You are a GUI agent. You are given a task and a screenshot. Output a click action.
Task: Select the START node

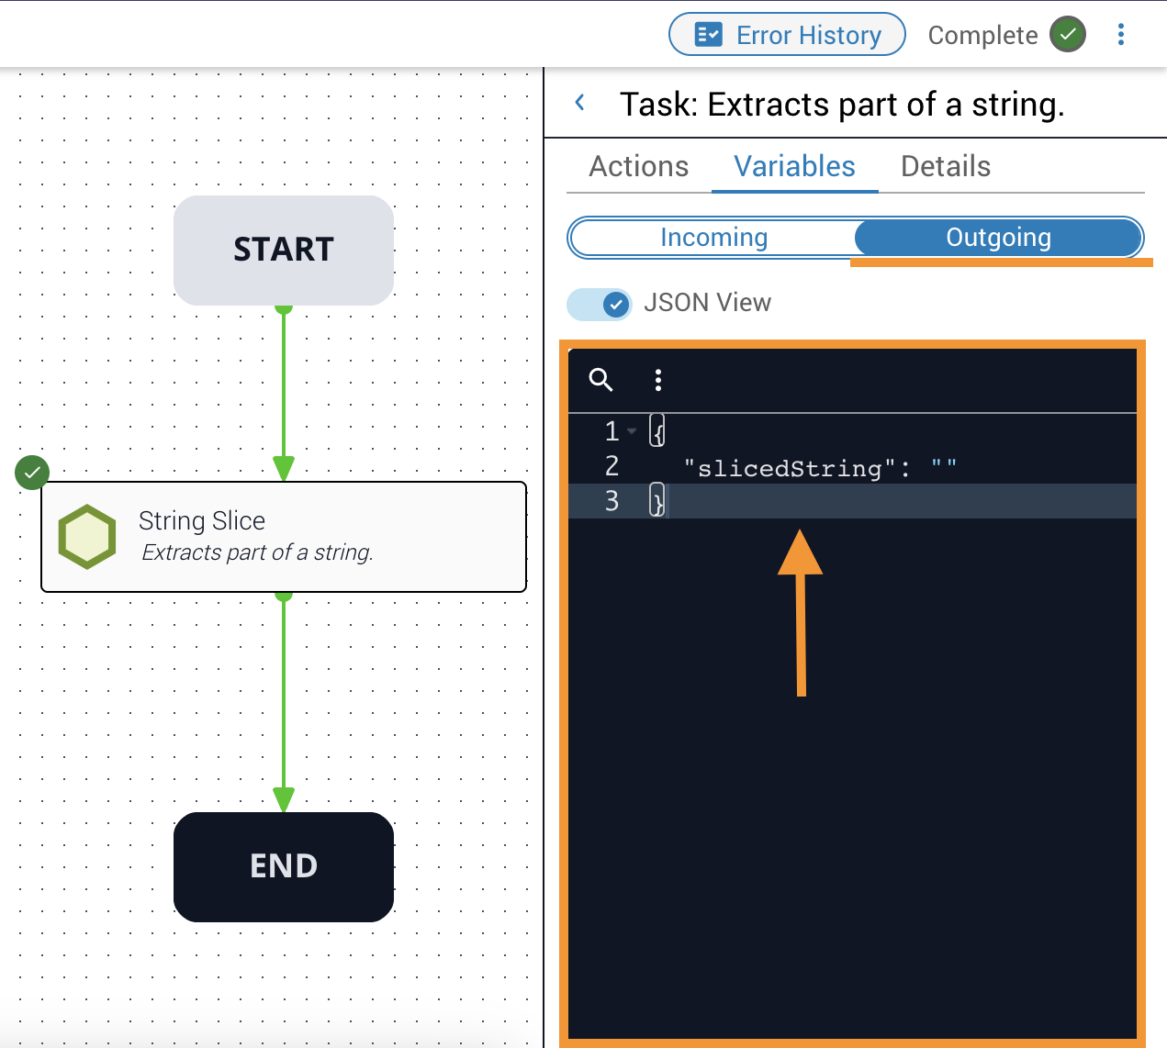point(284,251)
